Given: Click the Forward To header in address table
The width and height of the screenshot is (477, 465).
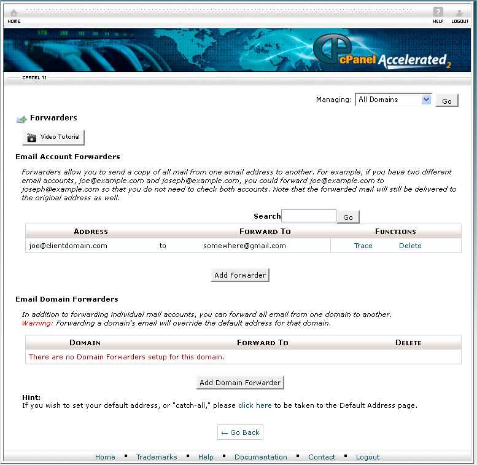Looking at the screenshot, I should point(265,232).
